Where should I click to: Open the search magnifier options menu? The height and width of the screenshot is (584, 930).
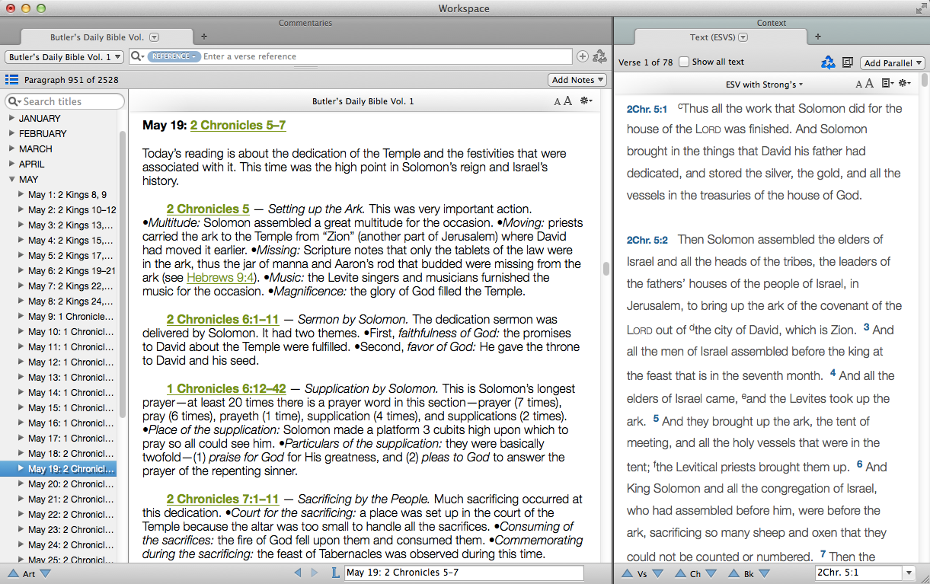pyautogui.click(x=138, y=56)
